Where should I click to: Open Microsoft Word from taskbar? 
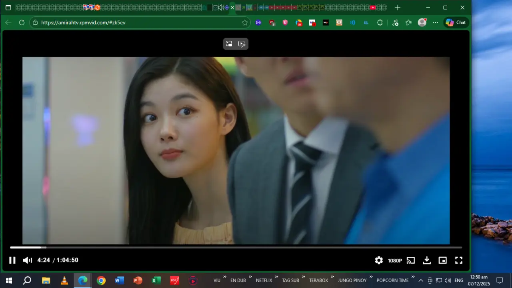point(120,280)
